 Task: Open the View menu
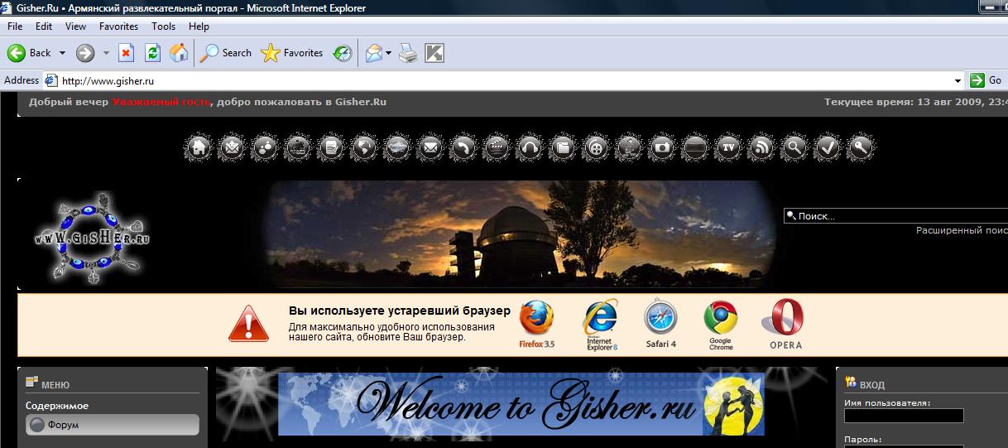point(75,26)
